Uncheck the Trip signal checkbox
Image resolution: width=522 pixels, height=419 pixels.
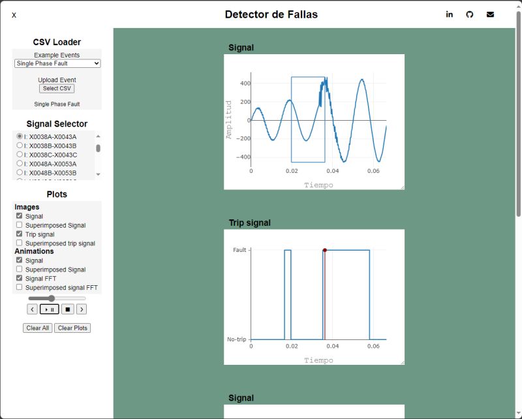(x=20, y=234)
